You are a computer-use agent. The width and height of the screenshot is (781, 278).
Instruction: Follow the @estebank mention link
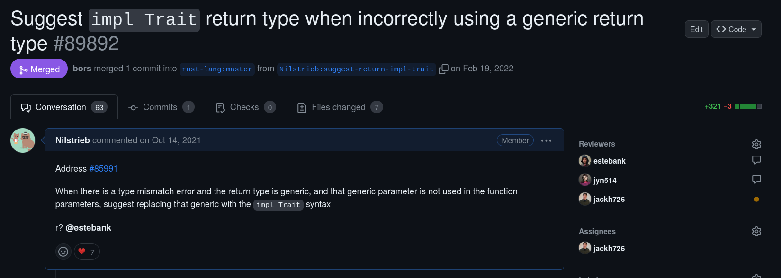(88, 228)
